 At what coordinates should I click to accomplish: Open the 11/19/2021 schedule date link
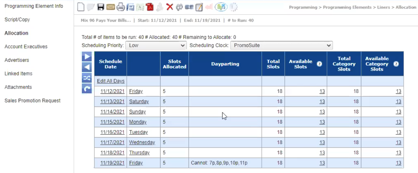coord(112,163)
